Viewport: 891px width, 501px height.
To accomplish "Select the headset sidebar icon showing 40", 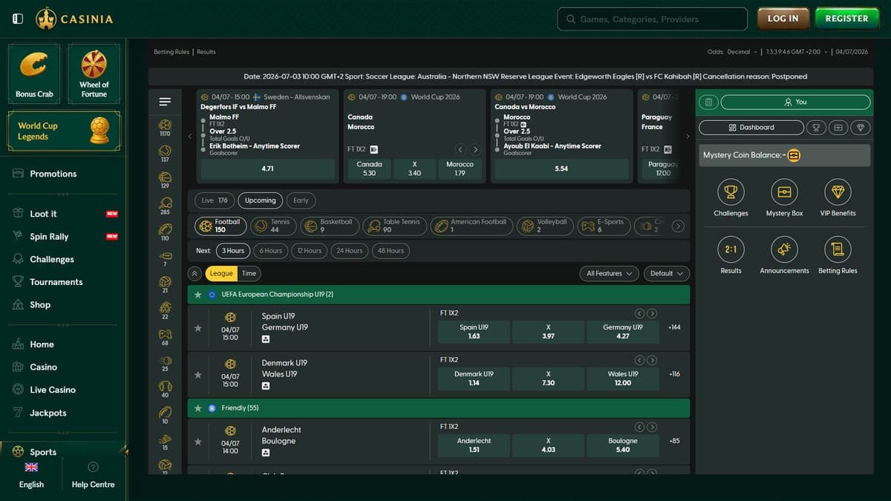I will tap(165, 386).
